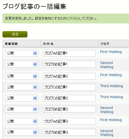This screenshot has height=139, width=129.
Task: Open the 再構築 rebuild link
Action: (x=74, y=18)
